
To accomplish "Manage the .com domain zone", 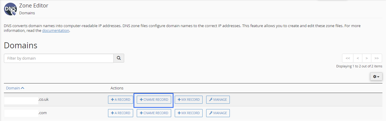I will click(x=218, y=113).
